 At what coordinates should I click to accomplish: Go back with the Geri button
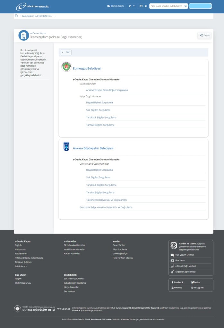[66, 52]
